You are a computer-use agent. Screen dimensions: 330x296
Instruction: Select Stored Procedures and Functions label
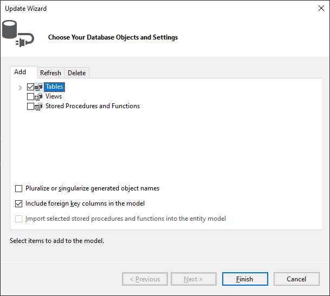[x=93, y=106]
